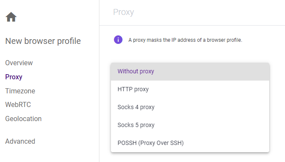The height and width of the screenshot is (162, 285).
Task: Choose Socks 5 proxy option
Action: (190, 125)
